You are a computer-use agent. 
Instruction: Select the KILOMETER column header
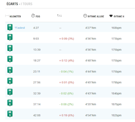pyautogui.click(x=15, y=17)
